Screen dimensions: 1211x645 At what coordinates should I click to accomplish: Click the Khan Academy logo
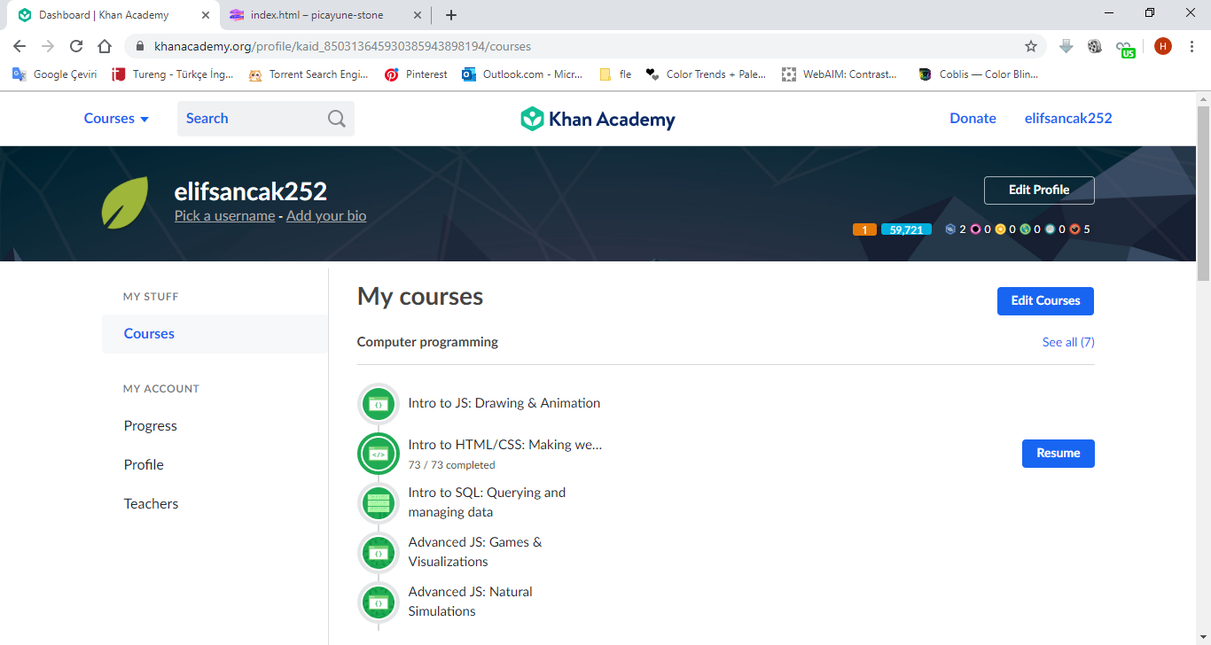point(598,119)
